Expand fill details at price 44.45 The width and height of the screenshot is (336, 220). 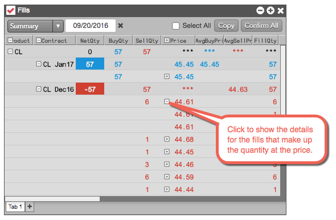[x=167, y=152]
